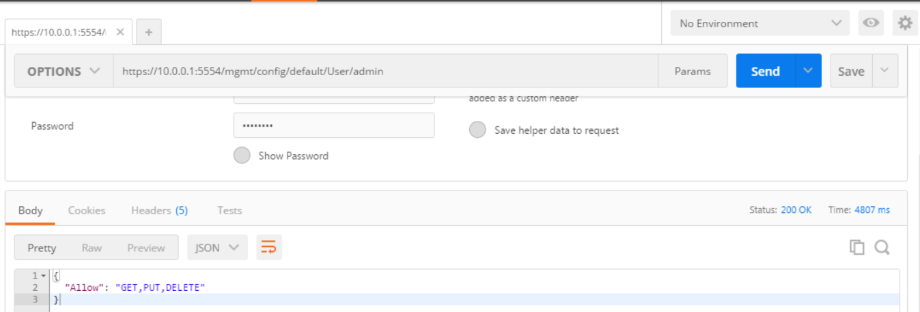Expand the Save button arrow menu
This screenshot has height=312, width=920.
(x=885, y=71)
